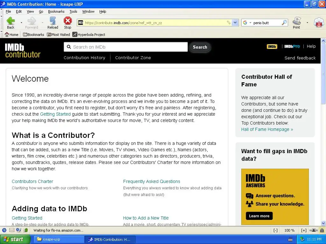326x244 pixels.
Task: Open Frequently Asked Questions link
Action: pos(152,181)
